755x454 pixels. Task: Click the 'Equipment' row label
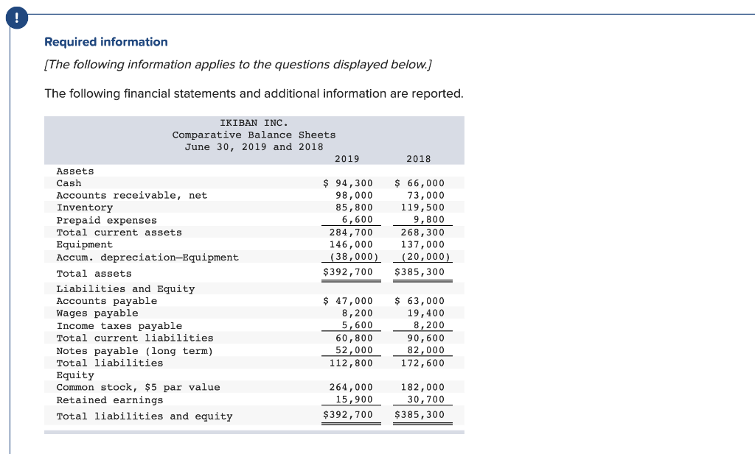click(x=85, y=245)
